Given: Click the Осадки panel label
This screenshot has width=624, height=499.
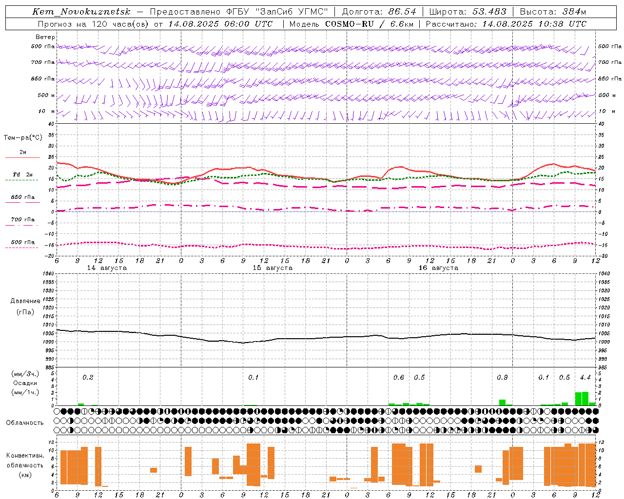Looking at the screenshot, I should coord(25,383).
